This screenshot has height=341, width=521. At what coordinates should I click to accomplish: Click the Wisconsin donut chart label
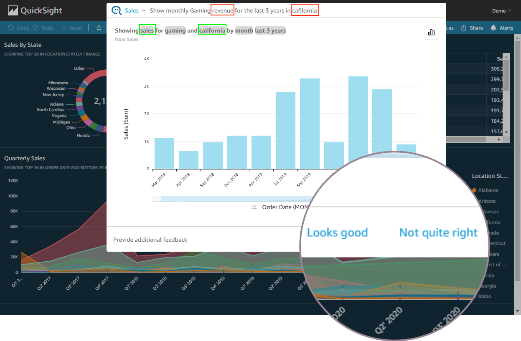[56, 88]
